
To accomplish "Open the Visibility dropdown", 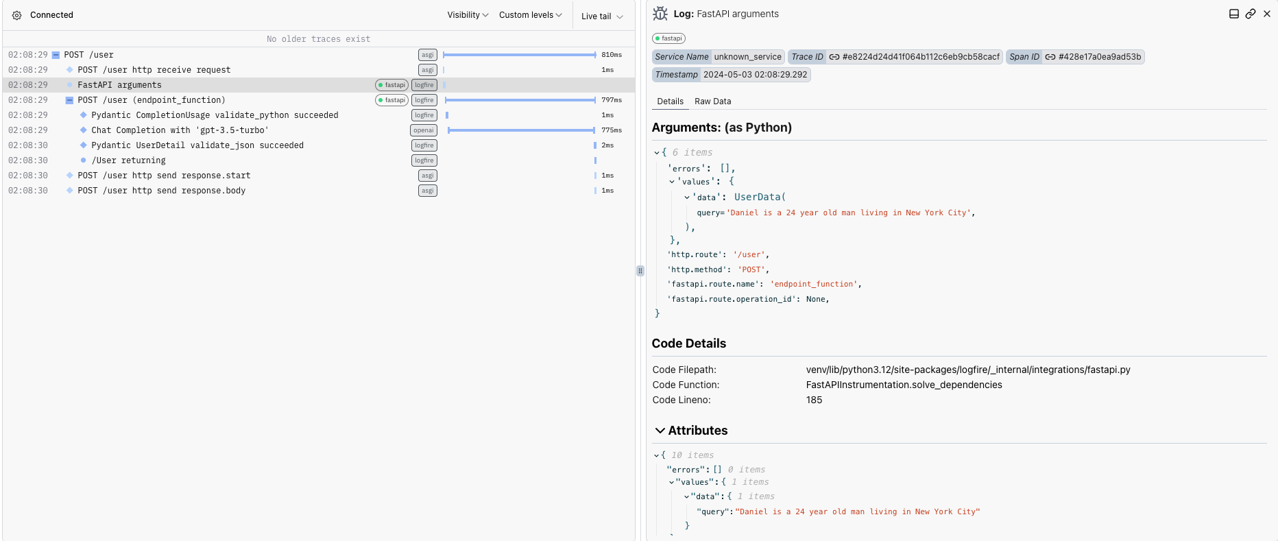I will (x=468, y=15).
